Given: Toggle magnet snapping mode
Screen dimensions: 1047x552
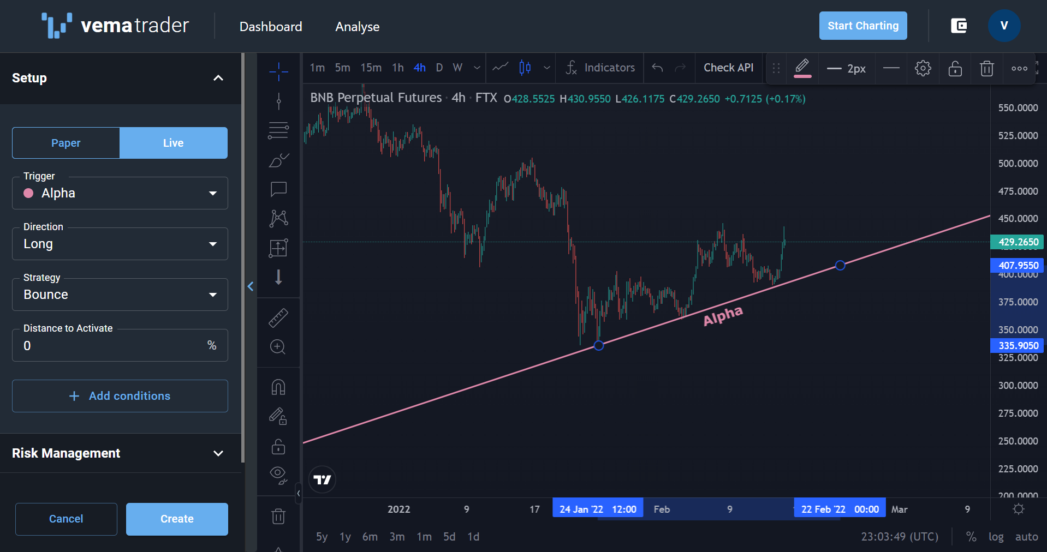Looking at the screenshot, I should point(278,387).
